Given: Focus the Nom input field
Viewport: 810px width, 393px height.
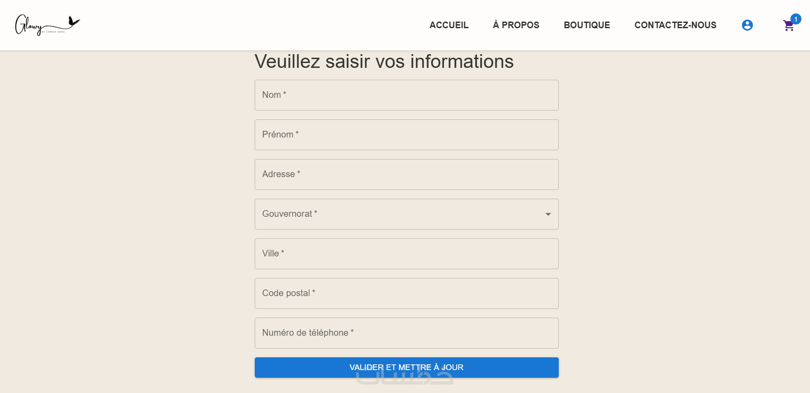Looking at the screenshot, I should tap(406, 95).
